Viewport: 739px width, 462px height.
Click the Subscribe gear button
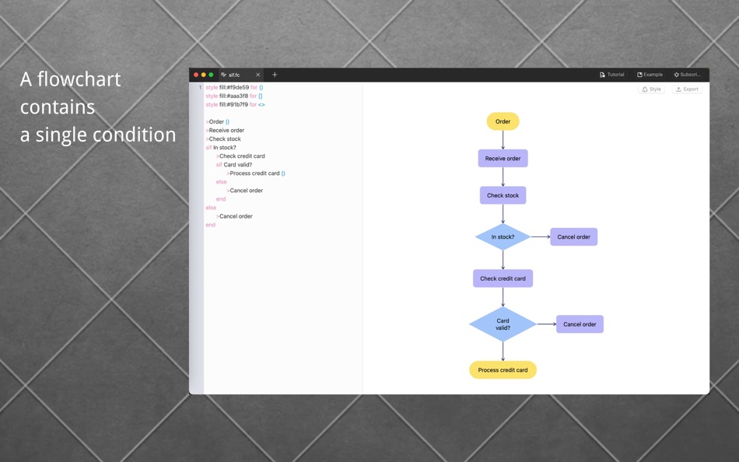pos(687,75)
